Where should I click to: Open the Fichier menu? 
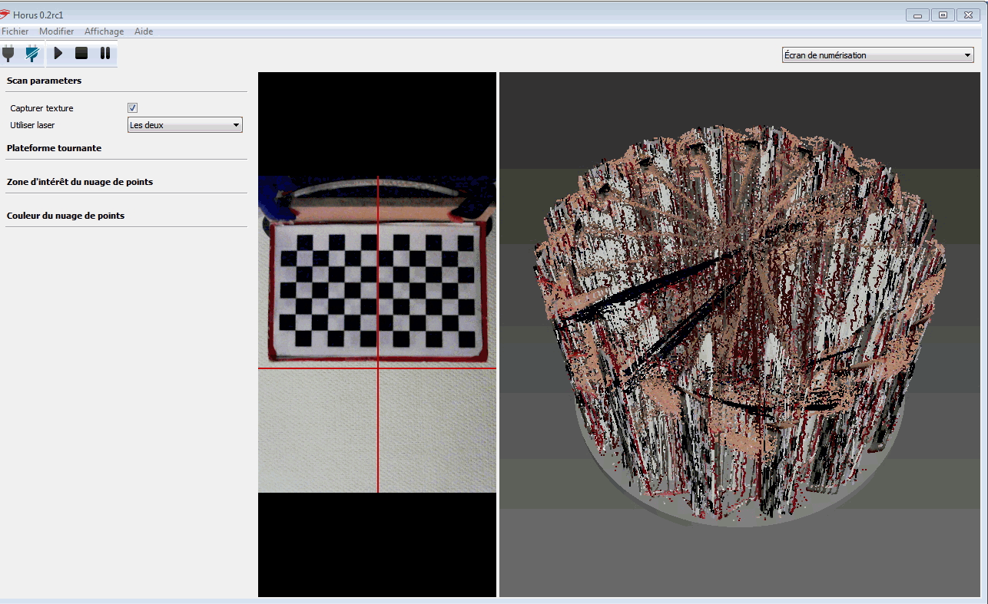pos(15,31)
